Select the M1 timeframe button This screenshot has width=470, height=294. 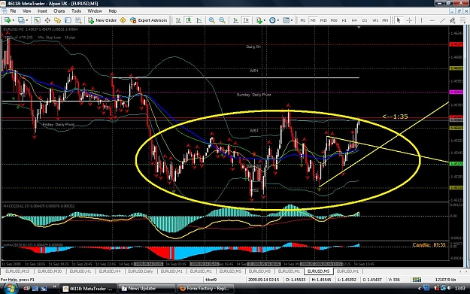[303, 20]
